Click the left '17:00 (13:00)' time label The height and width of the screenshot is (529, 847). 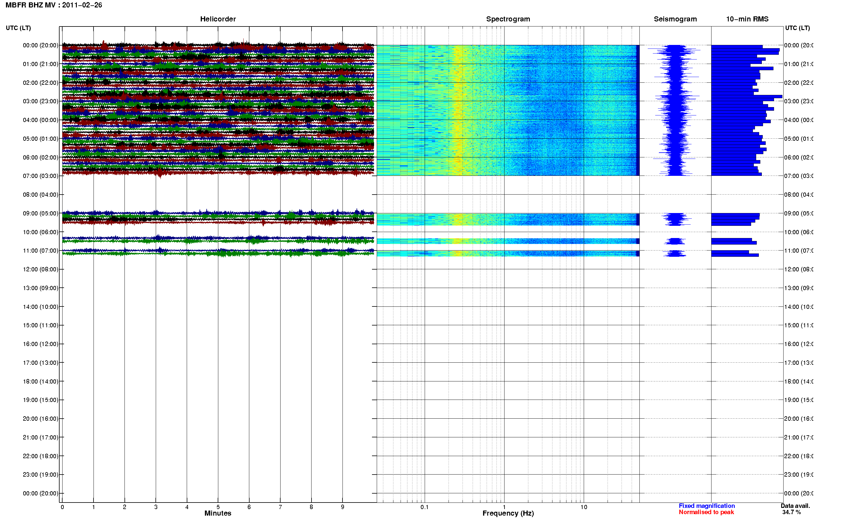pyautogui.click(x=41, y=363)
